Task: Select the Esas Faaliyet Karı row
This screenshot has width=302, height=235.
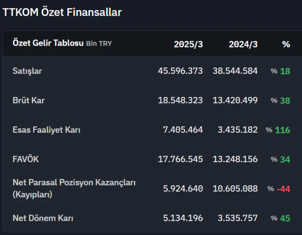Action: tap(152, 129)
